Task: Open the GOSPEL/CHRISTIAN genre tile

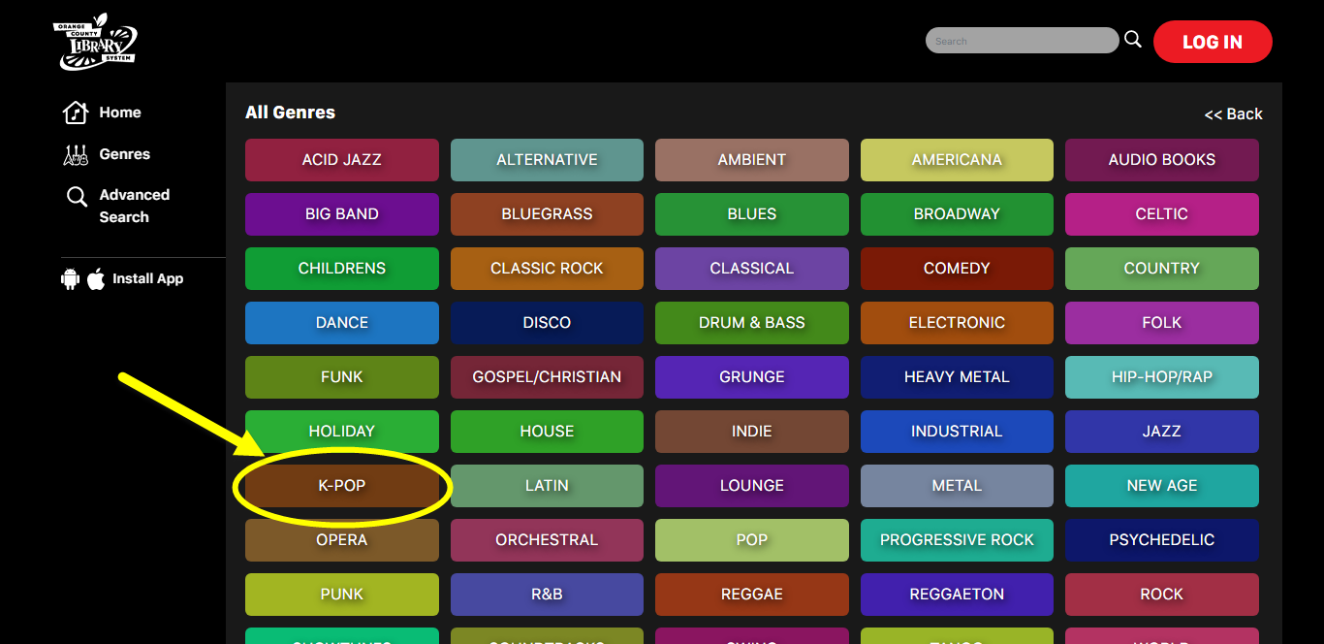Action: pyautogui.click(x=547, y=377)
